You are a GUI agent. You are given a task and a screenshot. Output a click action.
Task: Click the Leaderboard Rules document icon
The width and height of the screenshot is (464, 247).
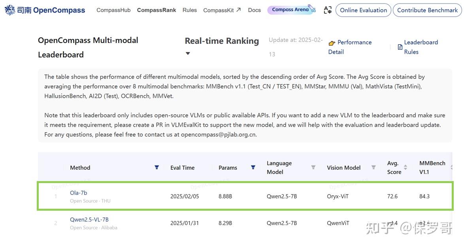coord(400,47)
